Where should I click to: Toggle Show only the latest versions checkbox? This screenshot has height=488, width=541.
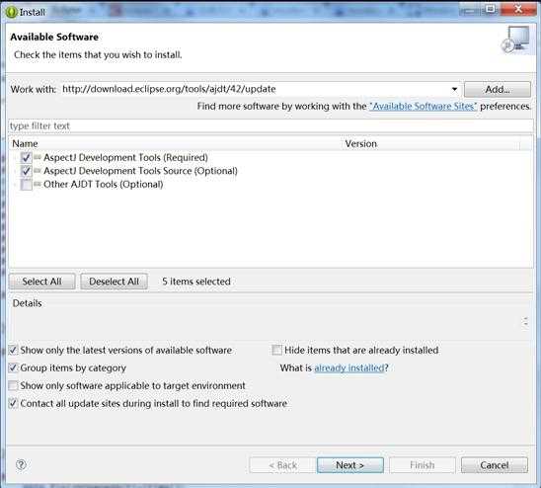point(13,350)
